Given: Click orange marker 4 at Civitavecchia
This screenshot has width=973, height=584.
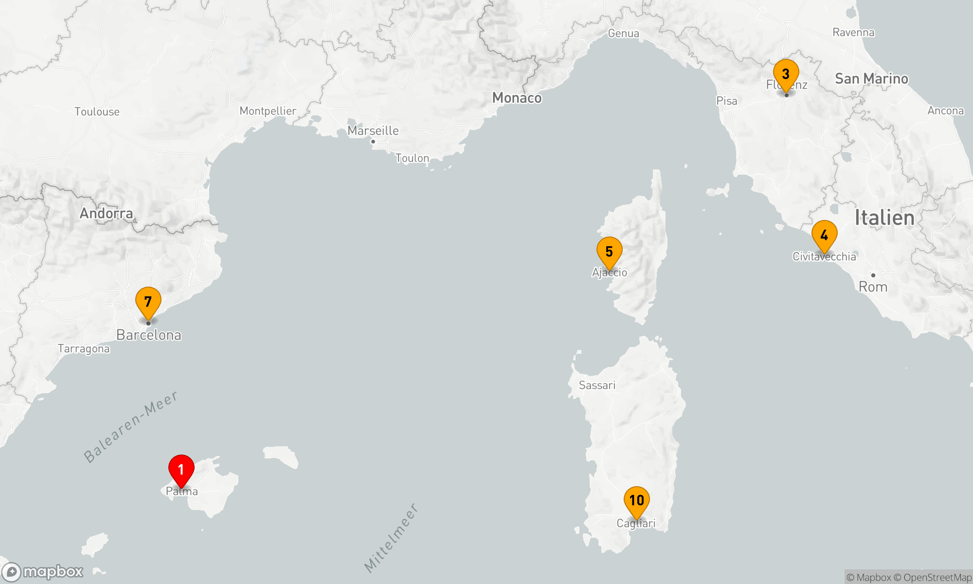Looking at the screenshot, I should click(x=824, y=236).
